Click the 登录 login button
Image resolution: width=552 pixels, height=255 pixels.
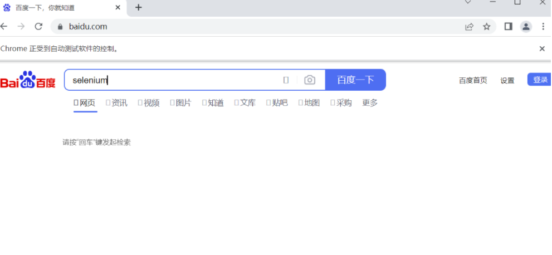pyautogui.click(x=540, y=80)
